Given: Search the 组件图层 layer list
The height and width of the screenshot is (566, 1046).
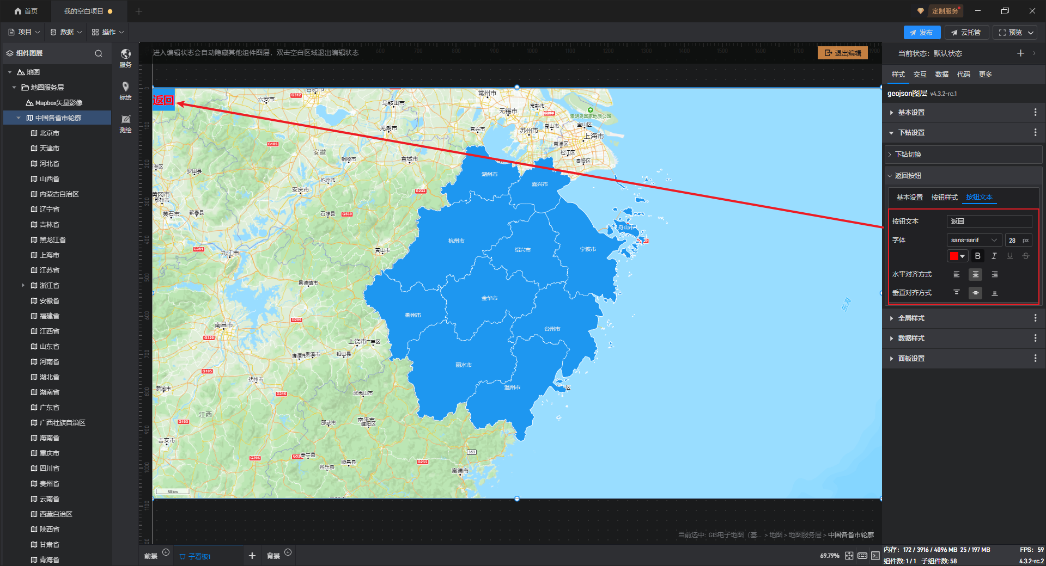Looking at the screenshot, I should point(99,53).
